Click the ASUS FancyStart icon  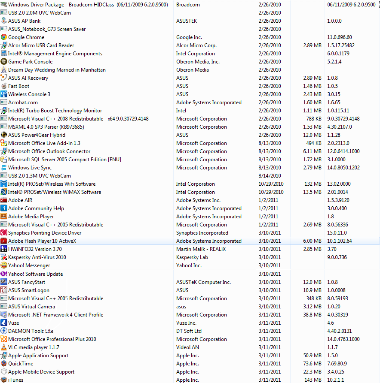pos(4,282)
